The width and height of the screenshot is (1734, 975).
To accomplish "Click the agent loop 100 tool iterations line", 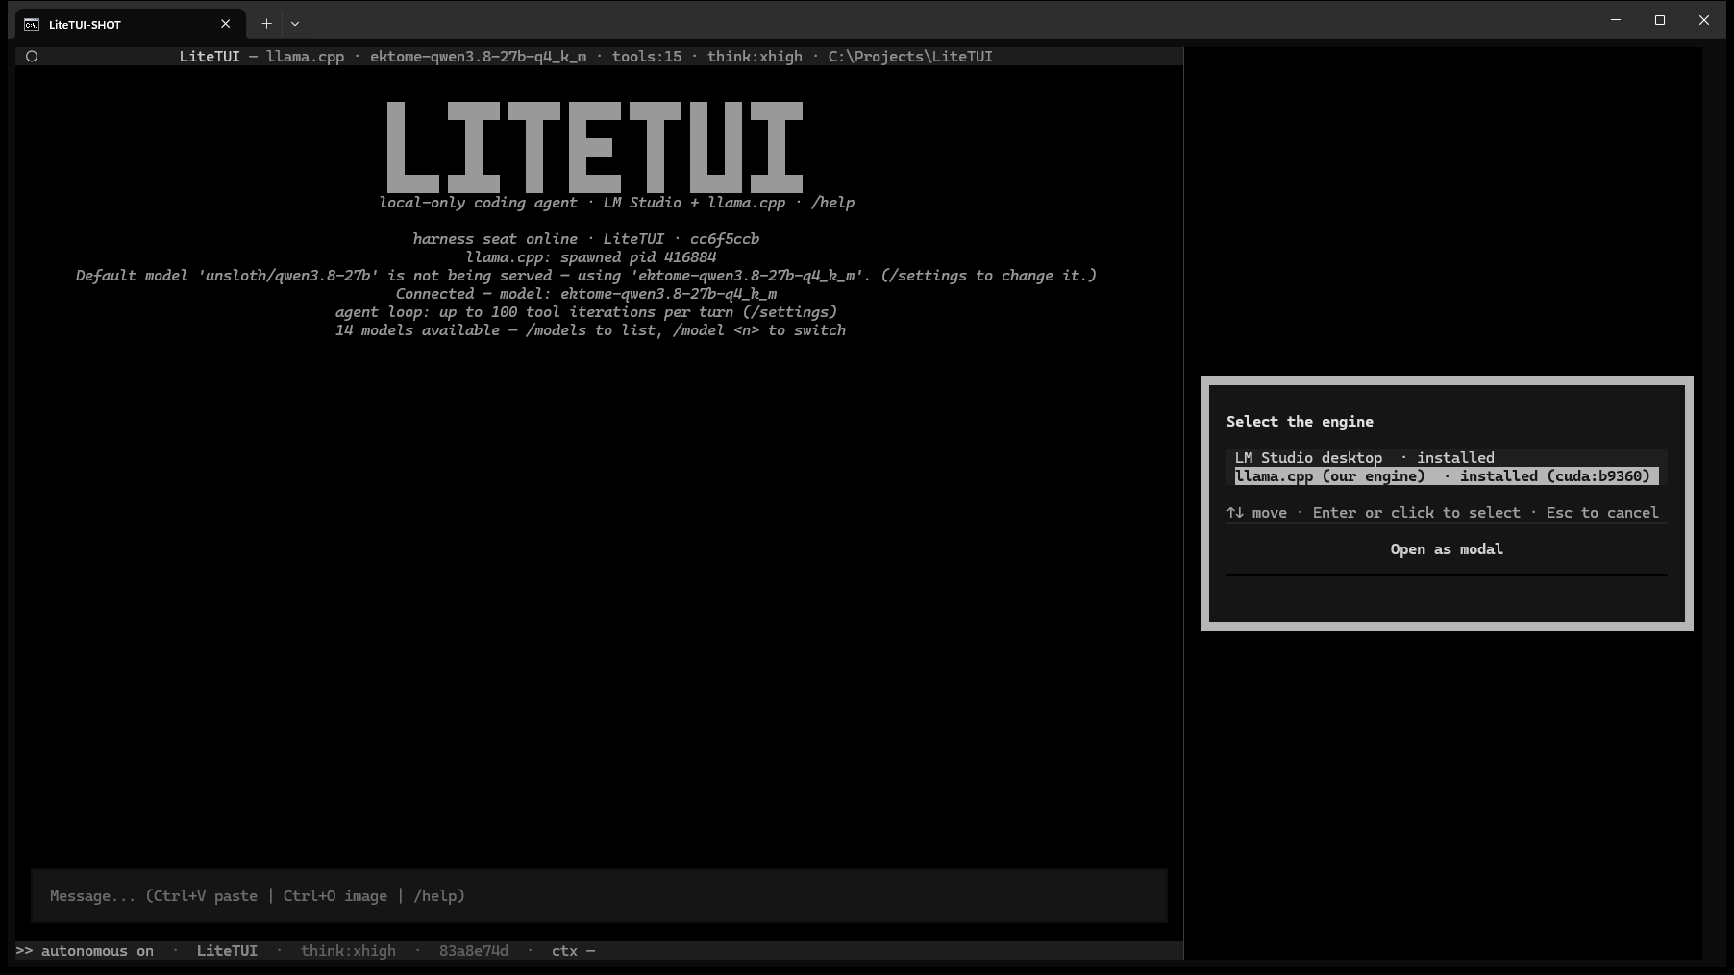I will [x=585, y=312].
